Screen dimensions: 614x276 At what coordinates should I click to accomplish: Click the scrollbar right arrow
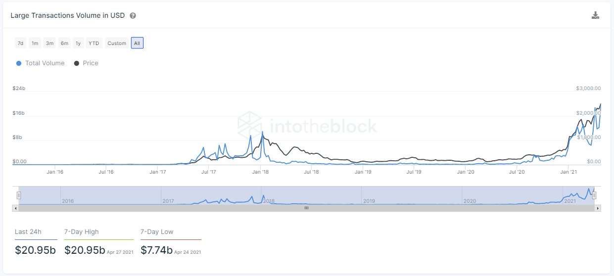(598, 208)
